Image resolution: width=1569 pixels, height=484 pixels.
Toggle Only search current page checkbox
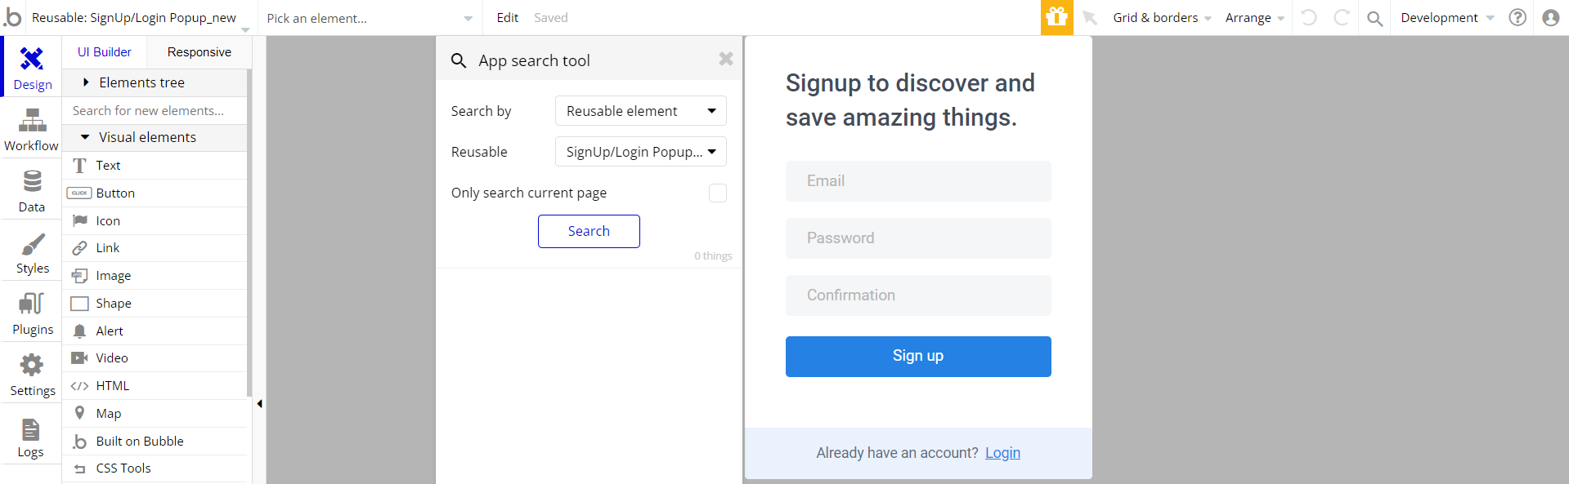point(718,193)
